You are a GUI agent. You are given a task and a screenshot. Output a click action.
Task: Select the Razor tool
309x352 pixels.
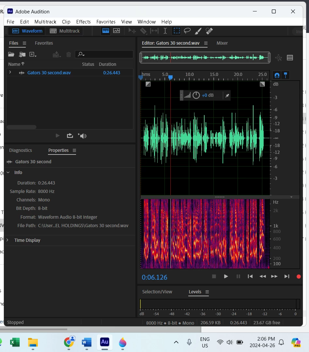click(143, 31)
